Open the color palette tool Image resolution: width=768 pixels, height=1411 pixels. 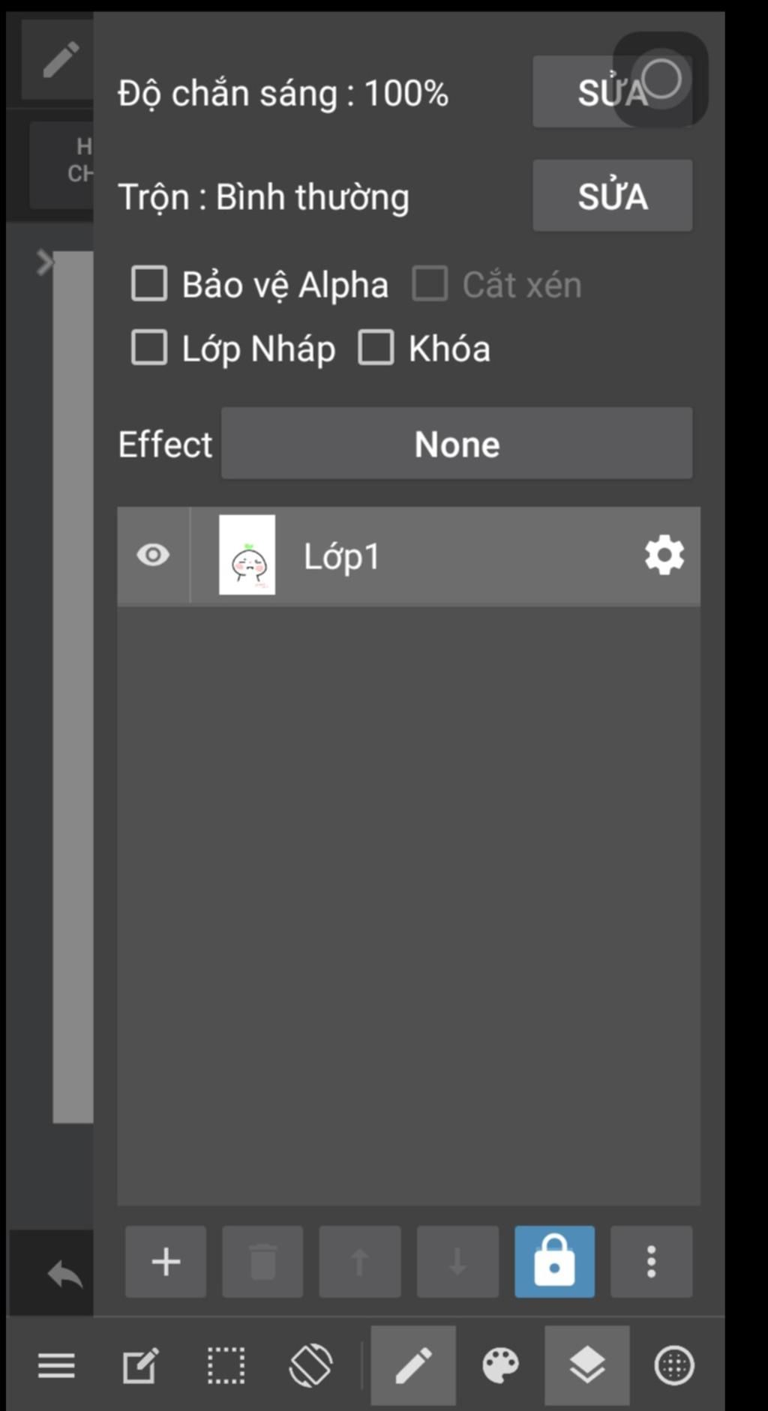click(500, 1365)
